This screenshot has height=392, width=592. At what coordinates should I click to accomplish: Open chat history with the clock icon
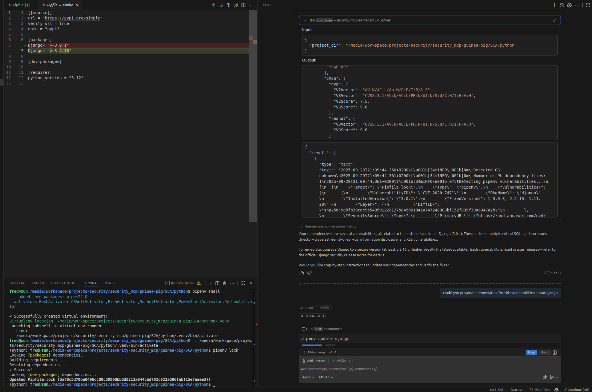point(562,5)
